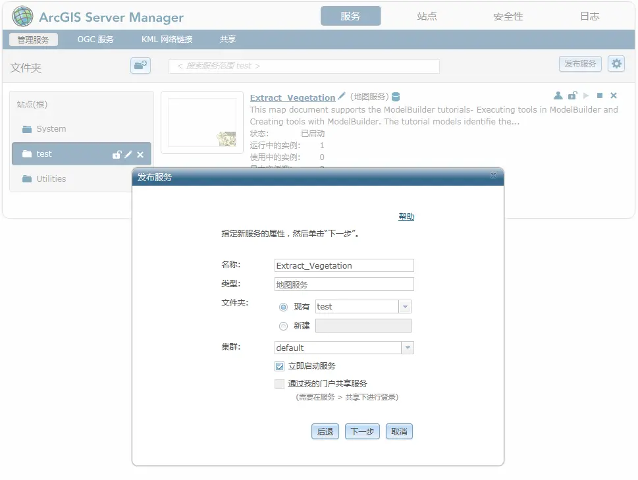638x480 pixels.
Task: Click the new folder name field
Action: click(x=363, y=326)
